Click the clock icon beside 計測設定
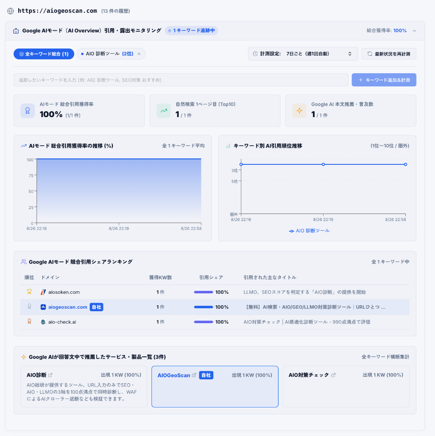The height and width of the screenshot is (436, 435). [255, 54]
